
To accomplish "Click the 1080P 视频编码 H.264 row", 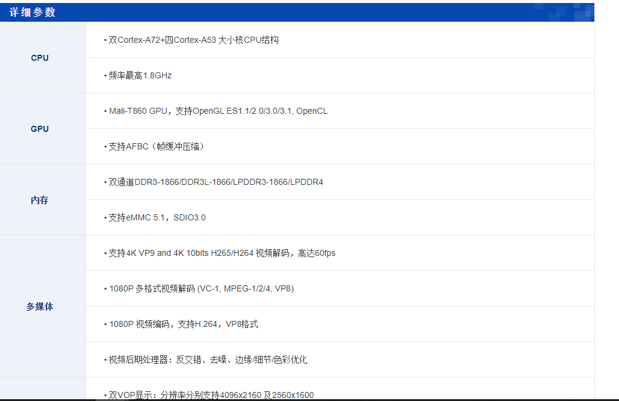I will coord(340,324).
